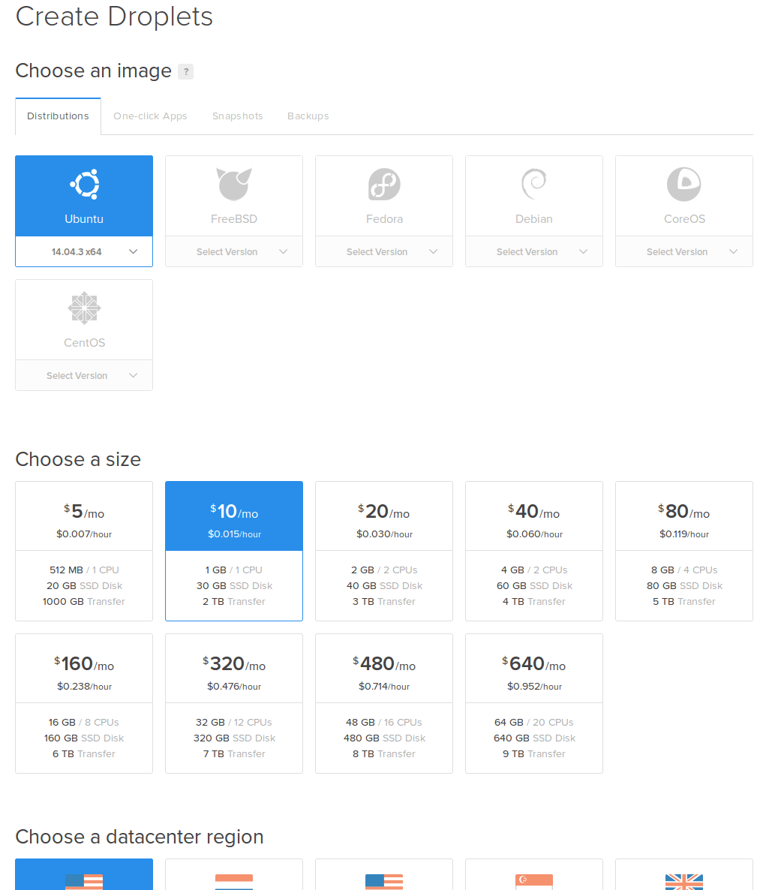The width and height of the screenshot is (769, 890).
Task: Click the Ubuntu distribution icon
Action: coord(83,184)
